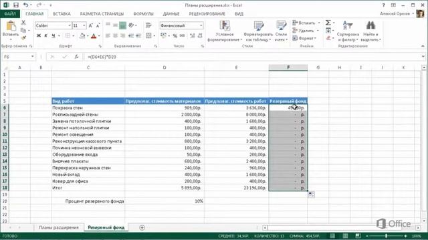Click the Borders icon

[x=68, y=35]
